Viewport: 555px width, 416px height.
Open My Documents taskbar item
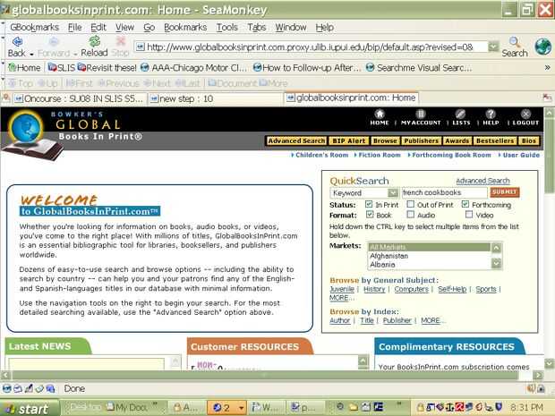[127, 408]
